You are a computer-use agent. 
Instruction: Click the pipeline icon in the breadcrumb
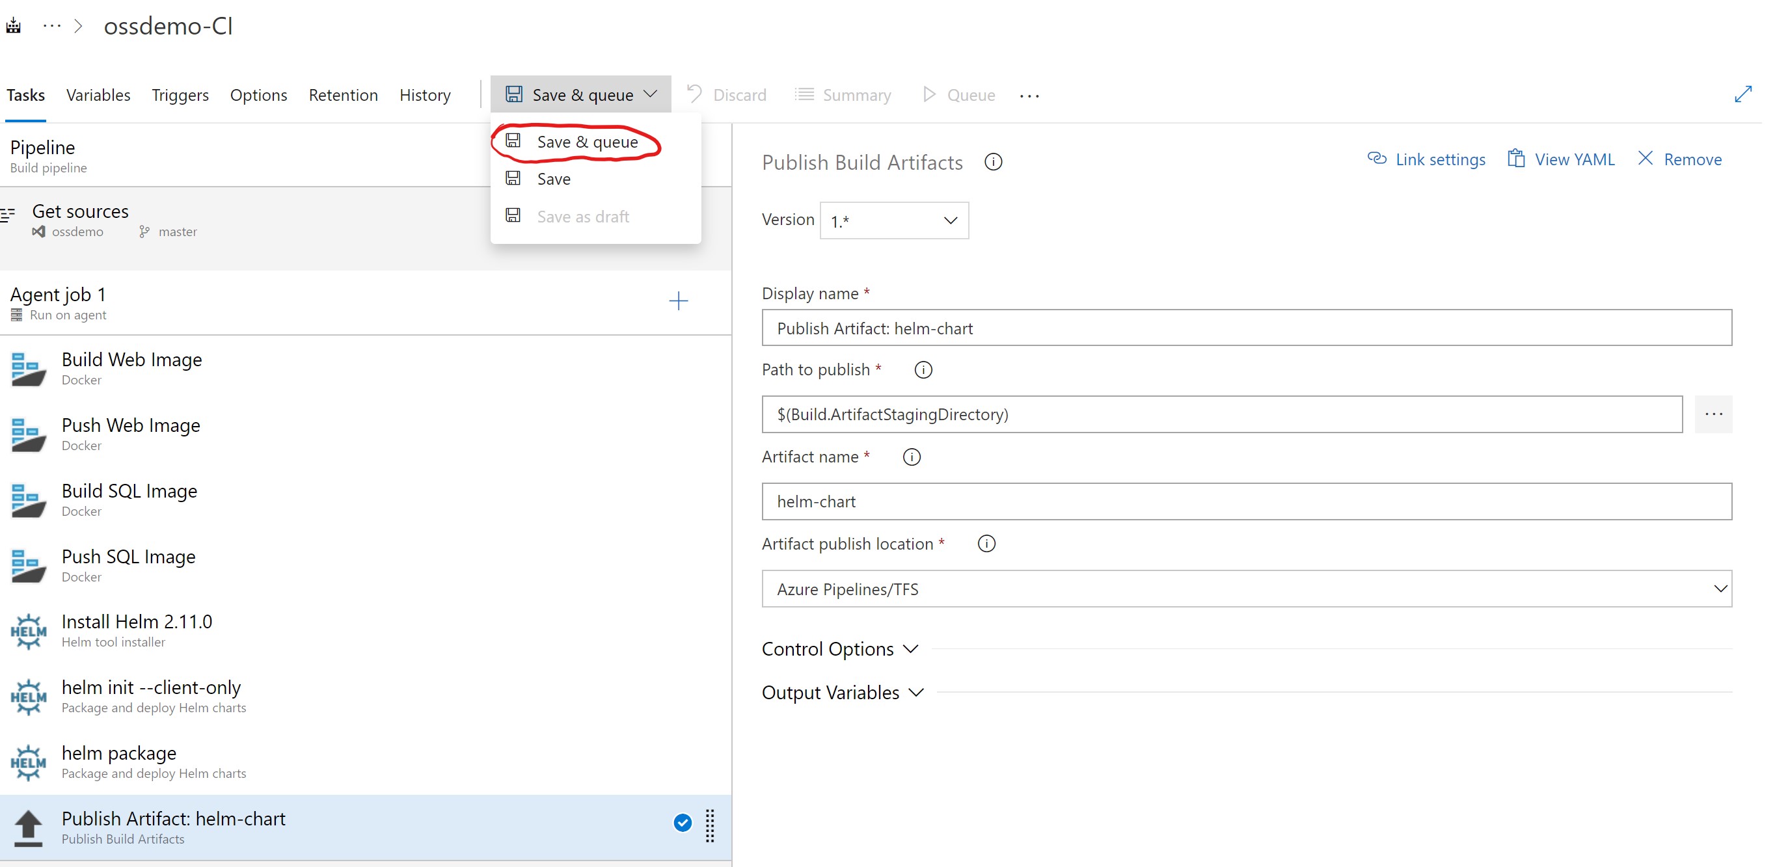[x=14, y=26]
